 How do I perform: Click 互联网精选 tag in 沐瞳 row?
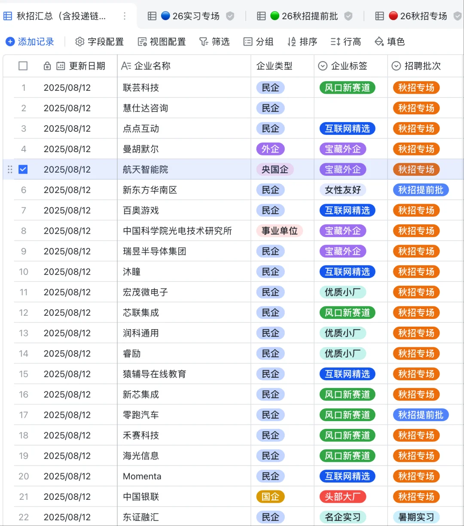coord(348,272)
